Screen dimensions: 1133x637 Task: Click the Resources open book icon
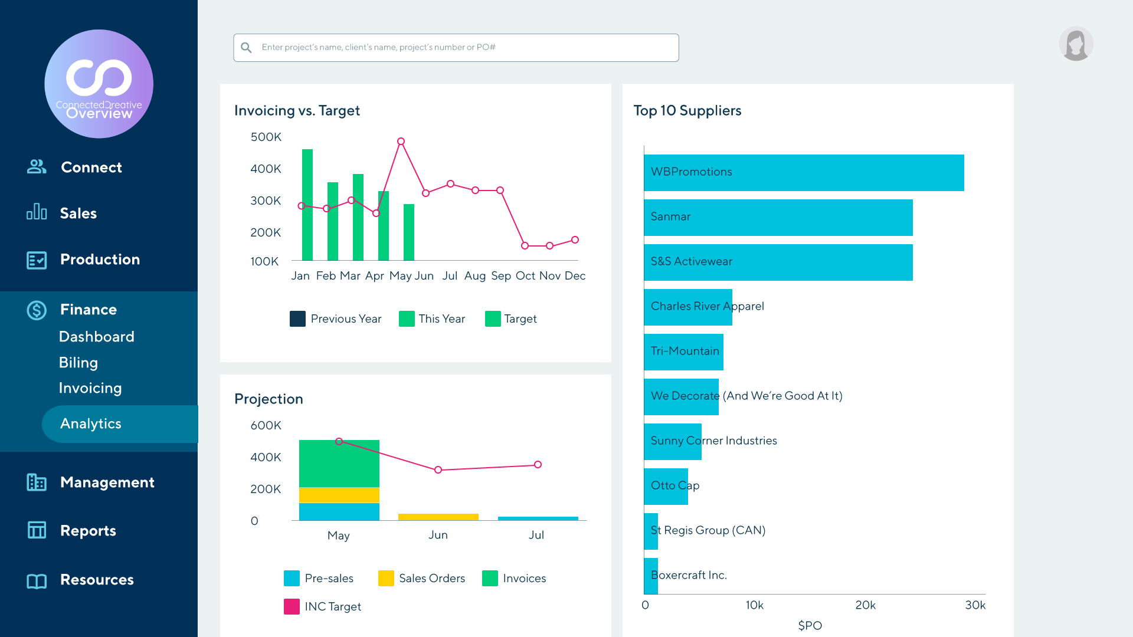coord(37,581)
